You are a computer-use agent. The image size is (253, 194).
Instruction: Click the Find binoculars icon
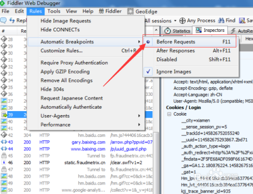pyautogui.click(x=221, y=21)
